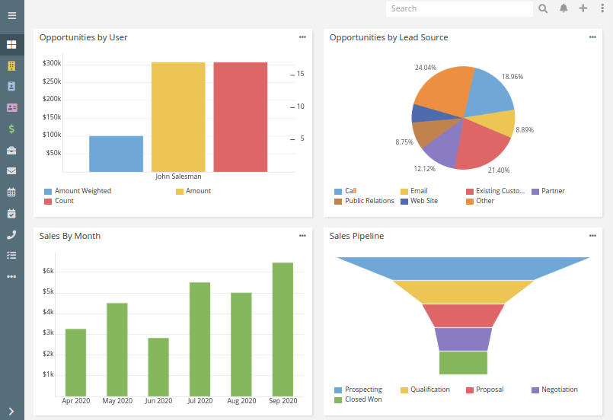Open Contacts via the blue badge icon

(11, 86)
